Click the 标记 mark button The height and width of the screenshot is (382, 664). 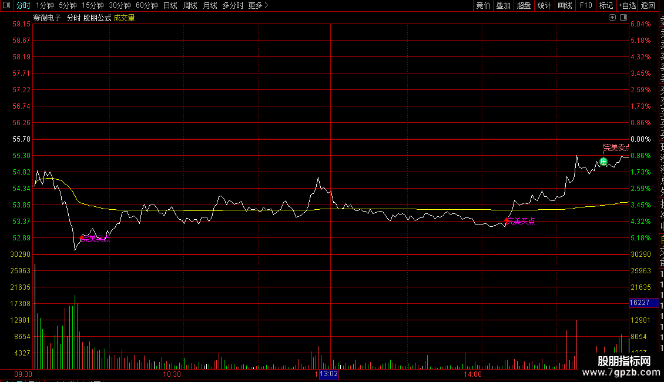coord(606,5)
